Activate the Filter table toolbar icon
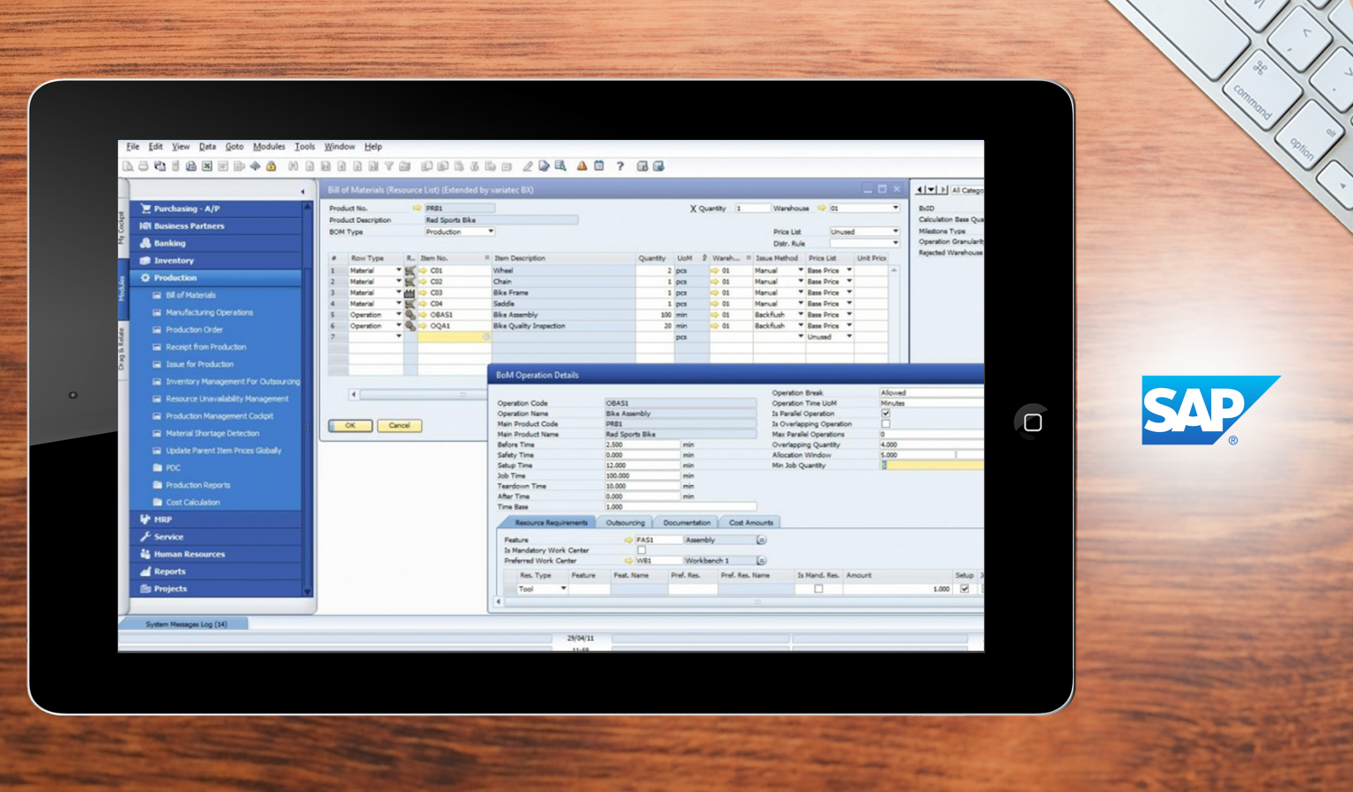1353x792 pixels. coord(388,165)
